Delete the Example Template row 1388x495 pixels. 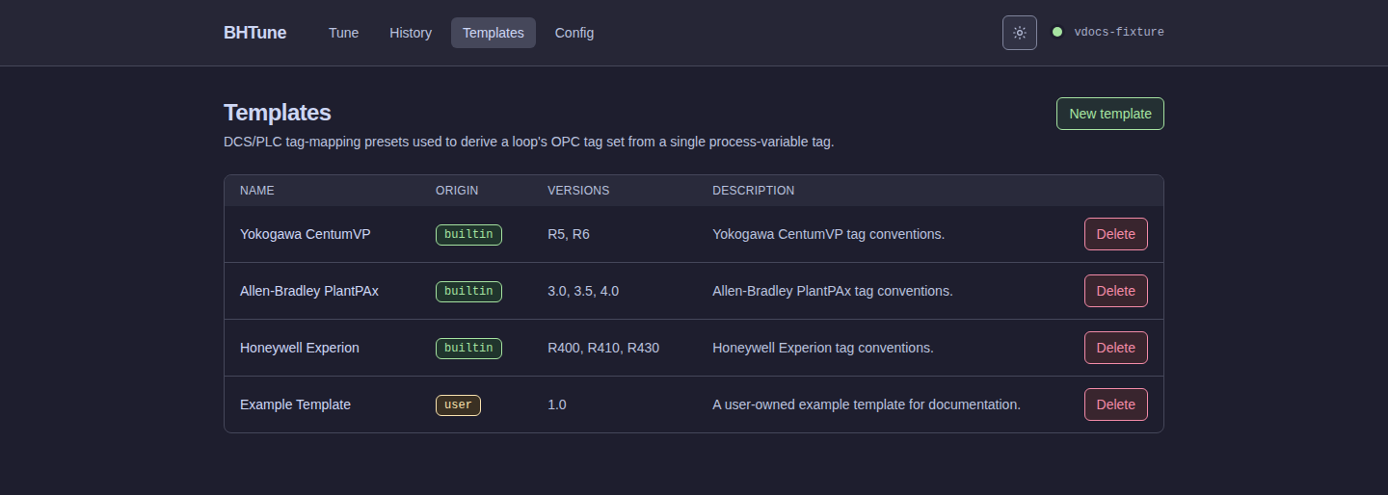(1116, 404)
